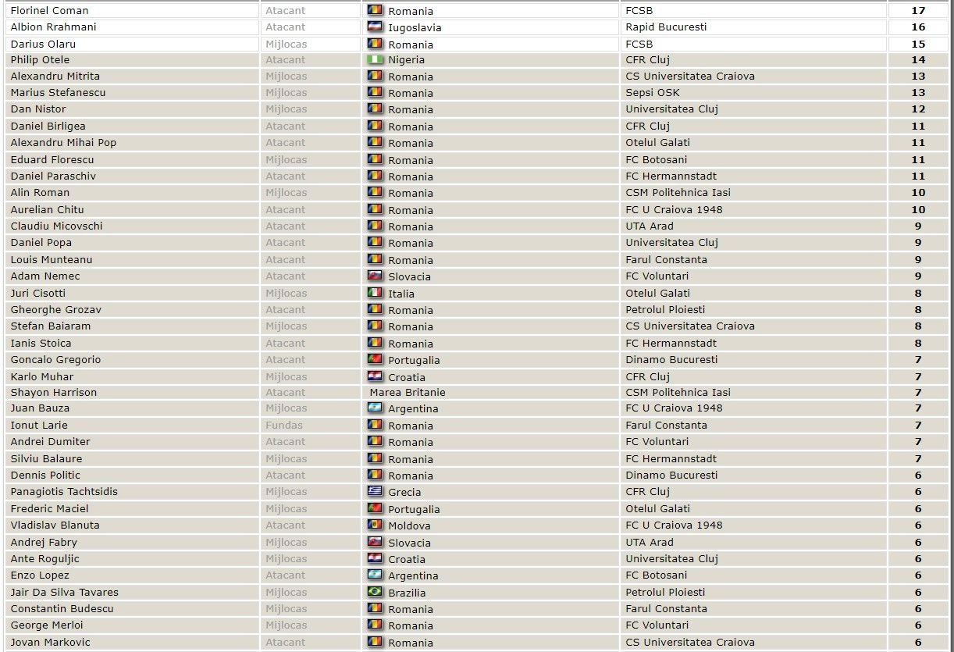Click the Brazilia flag in Jair Da Silva Tavares row

coord(376,593)
